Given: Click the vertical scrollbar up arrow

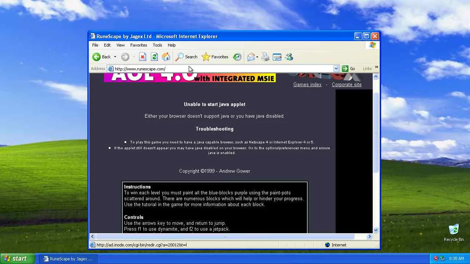Looking at the screenshot, I should click(x=376, y=77).
